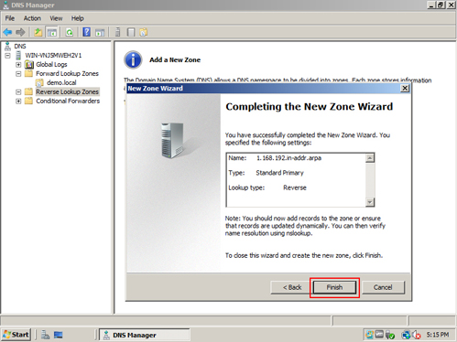
Task: Select Reverse Lookup Zones tree item
Action: click(67, 91)
